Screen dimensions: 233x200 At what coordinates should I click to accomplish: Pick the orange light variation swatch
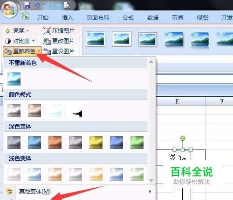[55, 174]
